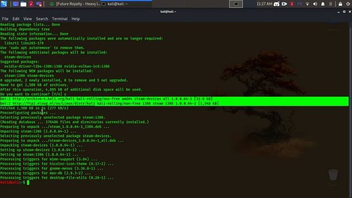Click 'Reading package lists... Done' line
Screen dimensions: 352x198
(x=30, y=24)
